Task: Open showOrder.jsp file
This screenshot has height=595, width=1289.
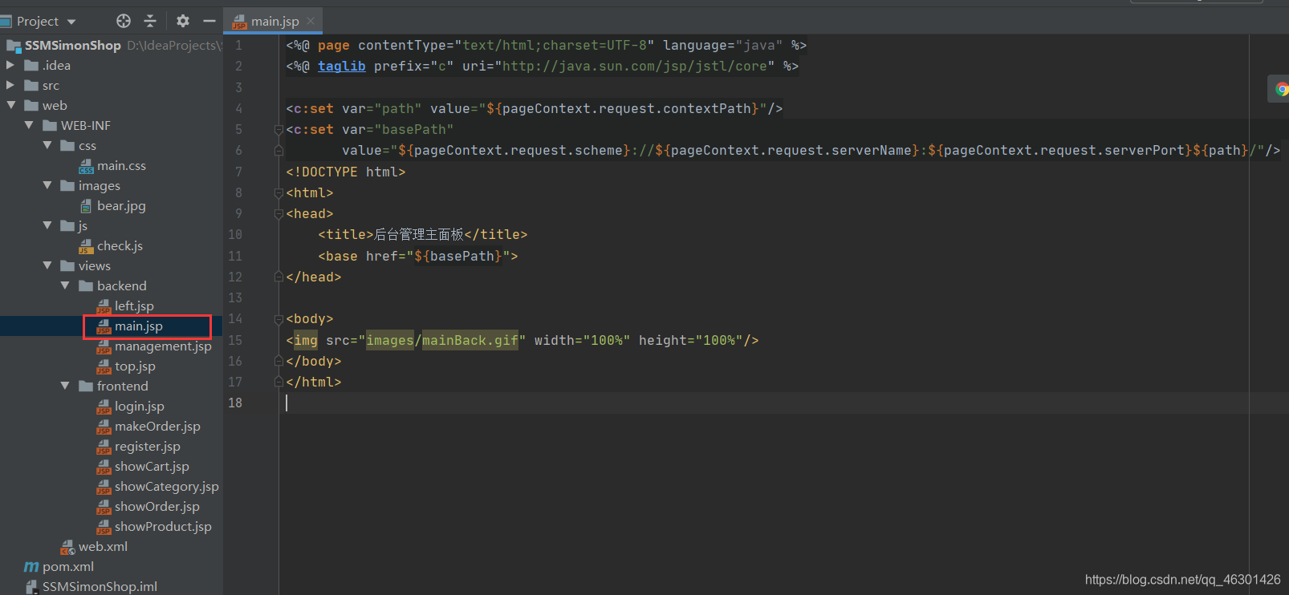Action: click(x=157, y=506)
